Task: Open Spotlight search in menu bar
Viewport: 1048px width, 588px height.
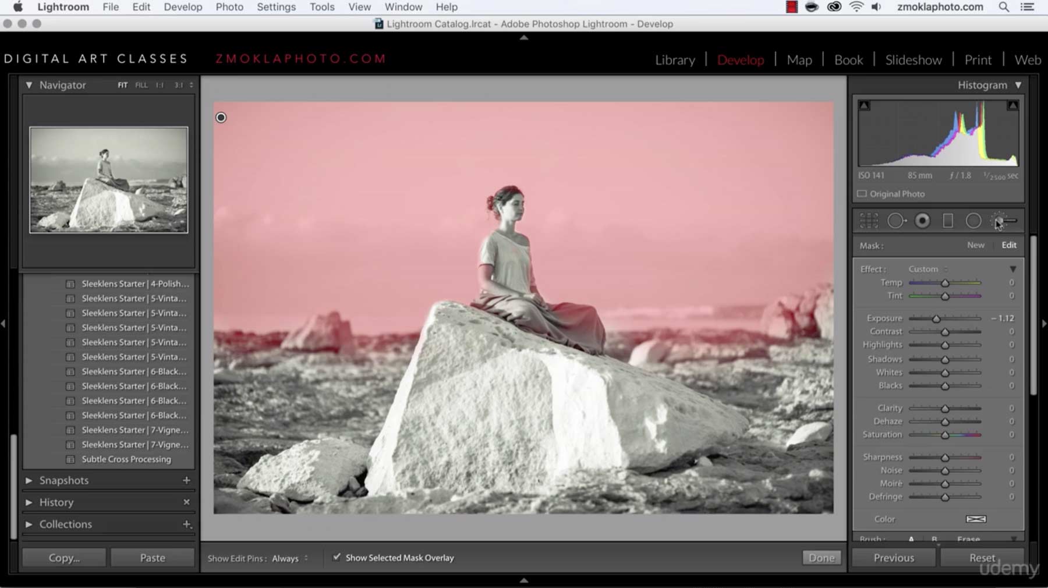Action: [x=1004, y=7]
